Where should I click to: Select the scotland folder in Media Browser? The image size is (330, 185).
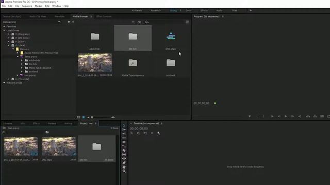[x=171, y=63]
